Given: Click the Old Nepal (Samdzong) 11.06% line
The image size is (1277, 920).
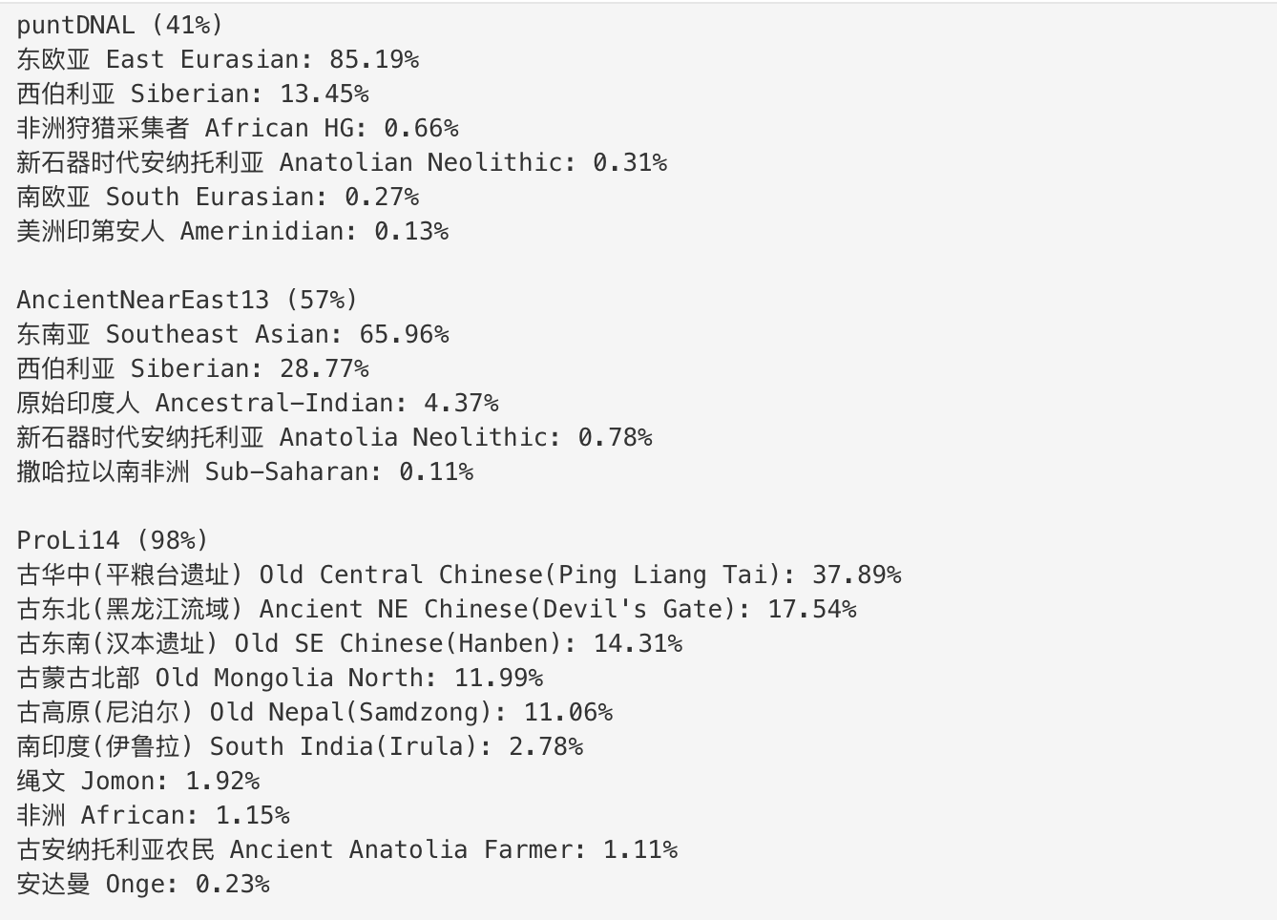Looking at the screenshot, I should click(315, 712).
